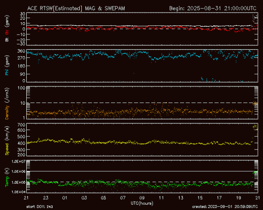
Task: Click the "90" tick on the Phi axis
Action: [x=23, y=74]
